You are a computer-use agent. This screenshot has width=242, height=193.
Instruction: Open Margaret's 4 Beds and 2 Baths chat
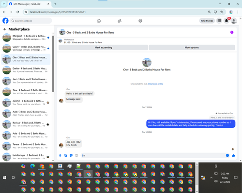tap(26, 38)
